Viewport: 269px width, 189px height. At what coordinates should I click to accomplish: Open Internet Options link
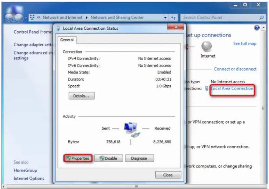coord(29,178)
